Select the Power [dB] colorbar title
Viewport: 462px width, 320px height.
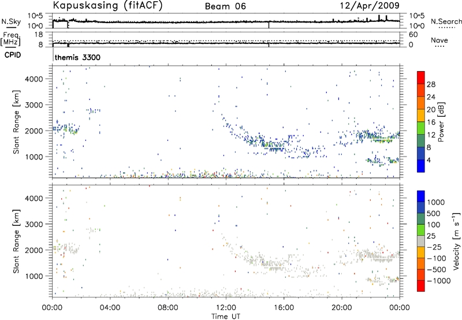point(441,122)
